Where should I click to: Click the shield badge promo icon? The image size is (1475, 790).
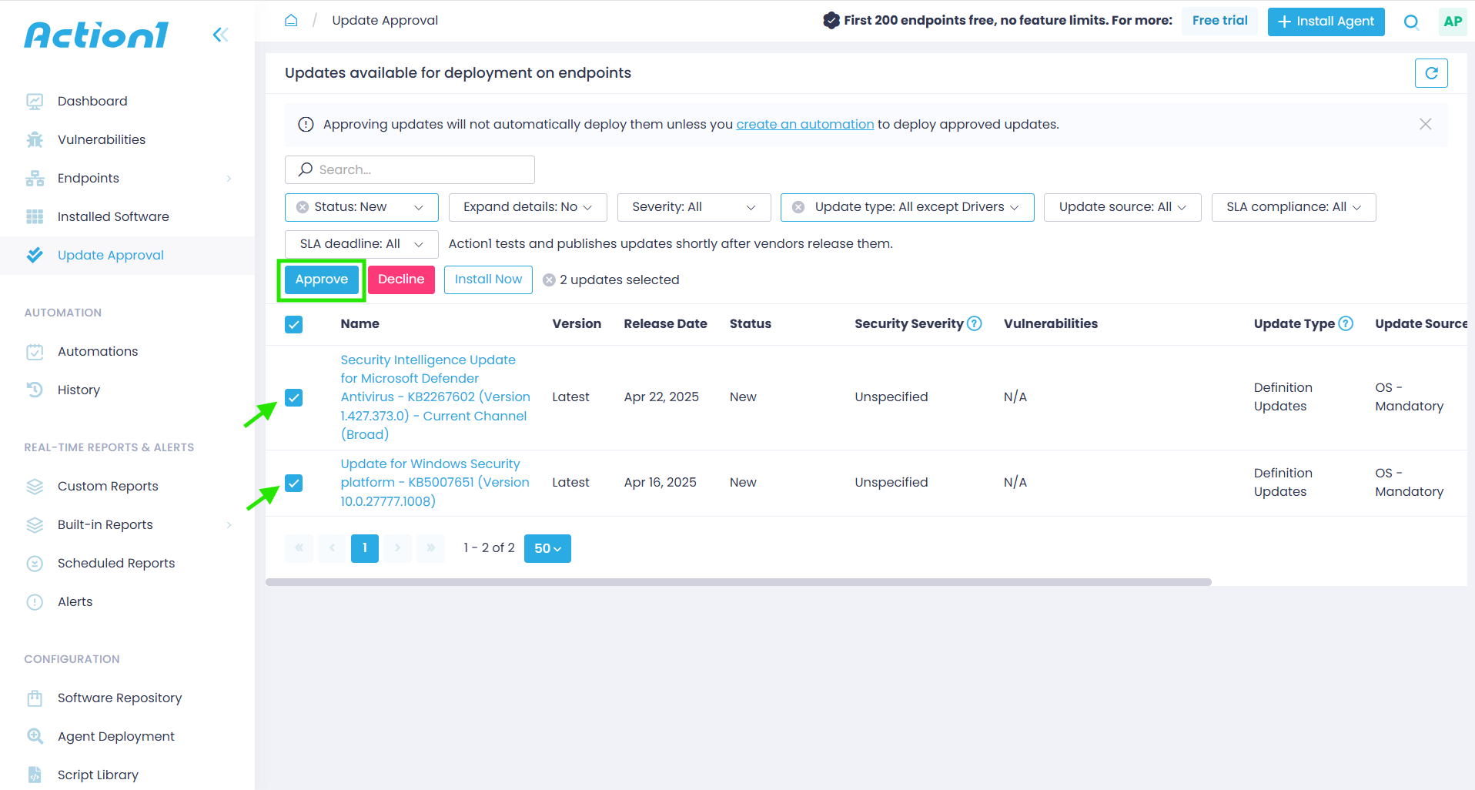point(831,21)
